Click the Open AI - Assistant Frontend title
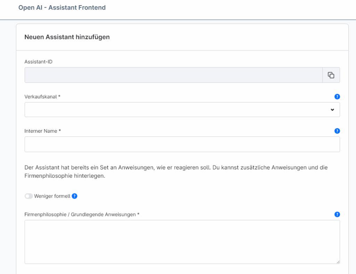 pyautogui.click(x=62, y=8)
